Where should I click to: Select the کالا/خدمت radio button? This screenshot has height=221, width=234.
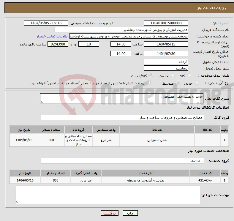(151, 75)
